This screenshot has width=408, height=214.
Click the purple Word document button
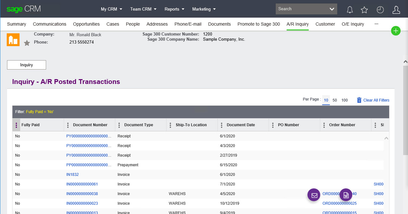coord(346,195)
